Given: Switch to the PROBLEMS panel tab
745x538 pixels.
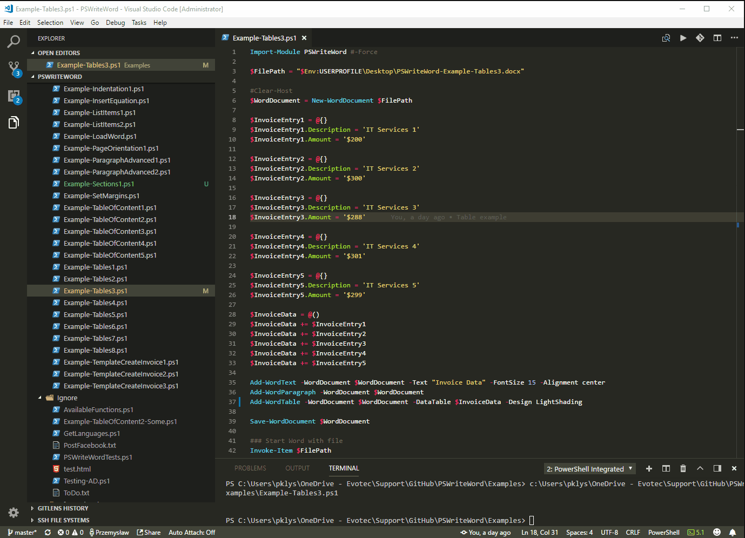Looking at the screenshot, I should tap(250, 468).
